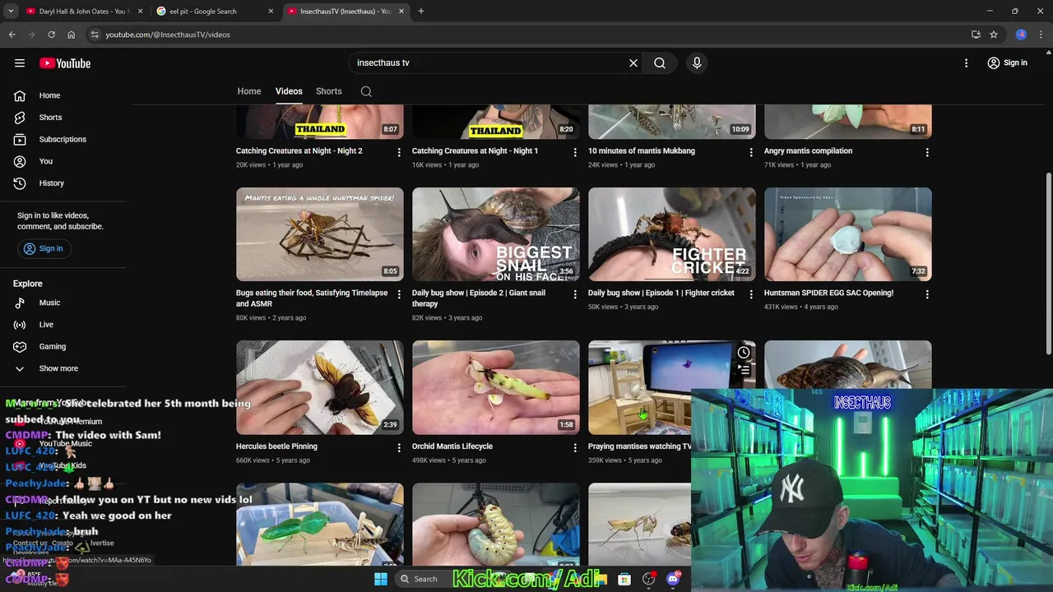This screenshot has width=1053, height=592.
Task: Click the address bar URL
Action: point(168,35)
